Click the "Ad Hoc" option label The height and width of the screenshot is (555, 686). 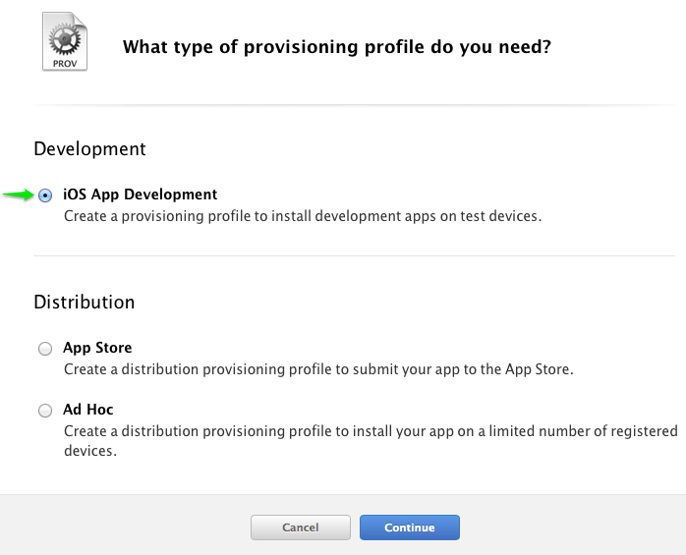pos(87,410)
